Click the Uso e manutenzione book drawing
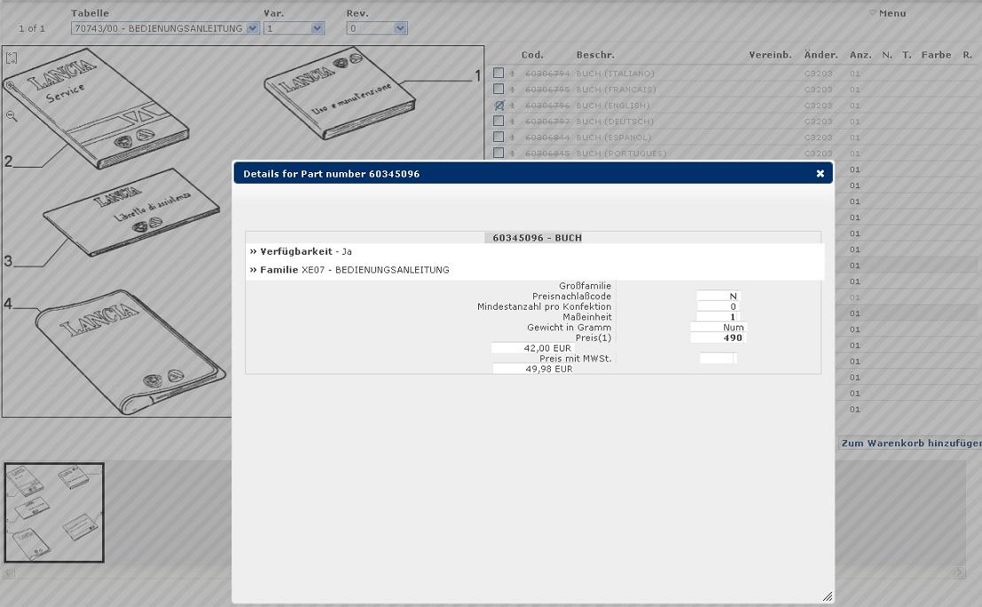 339,93
